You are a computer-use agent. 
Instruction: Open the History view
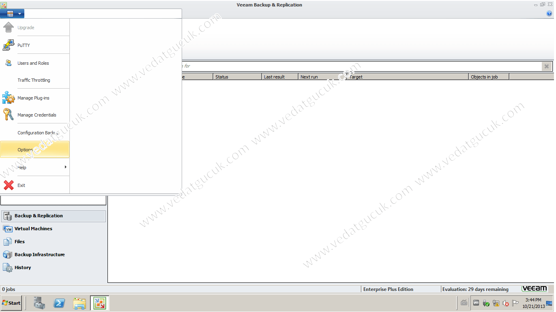[x=54, y=268]
